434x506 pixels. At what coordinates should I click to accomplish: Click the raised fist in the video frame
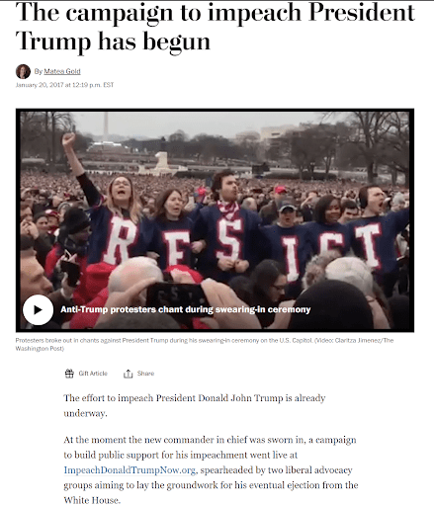click(x=68, y=140)
